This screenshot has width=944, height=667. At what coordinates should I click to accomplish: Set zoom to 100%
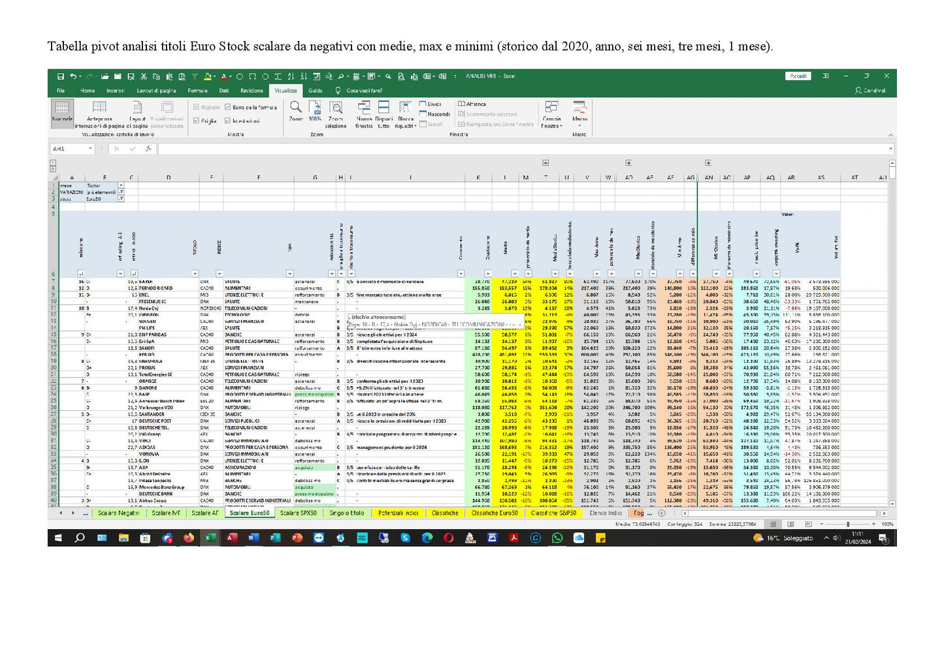tap(315, 111)
